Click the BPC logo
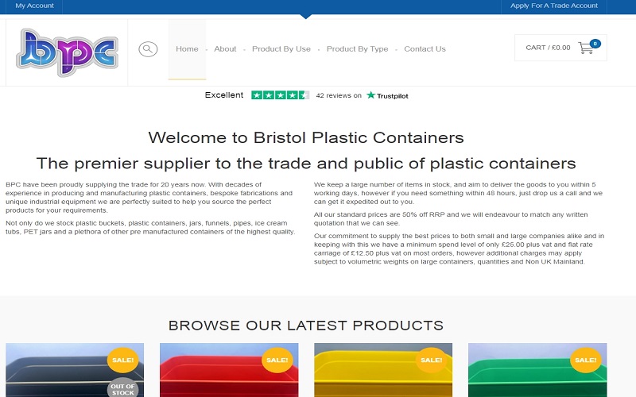Screen dimensions: 636x397 (x=68, y=52)
